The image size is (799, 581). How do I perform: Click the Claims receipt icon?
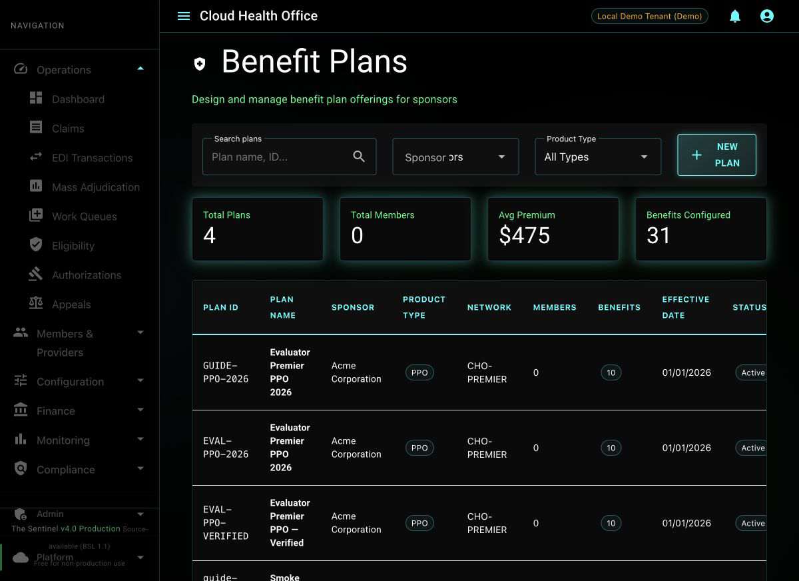tap(36, 128)
